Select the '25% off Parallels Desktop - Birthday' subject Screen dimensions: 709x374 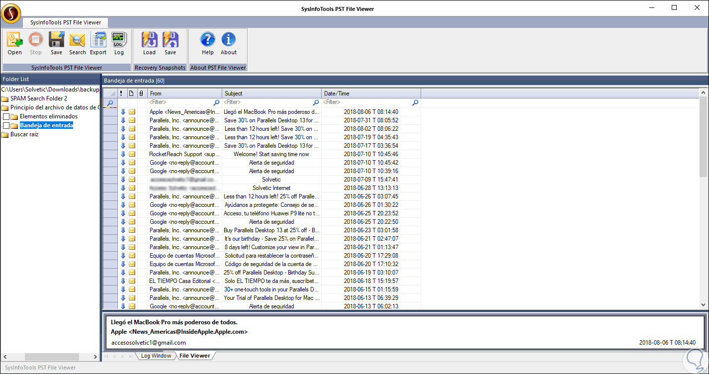[x=271, y=273]
